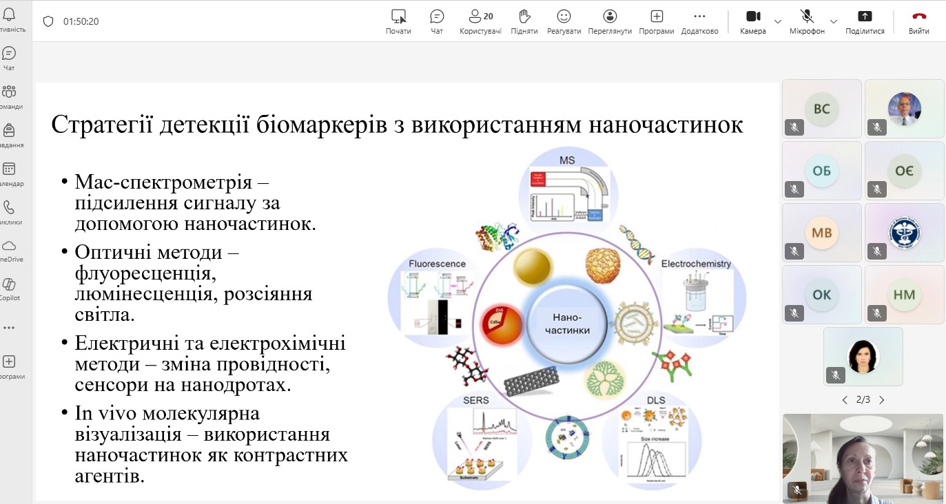Click the Почати button in meeting toolbar
The height and width of the screenshot is (504, 946).
tap(398, 21)
